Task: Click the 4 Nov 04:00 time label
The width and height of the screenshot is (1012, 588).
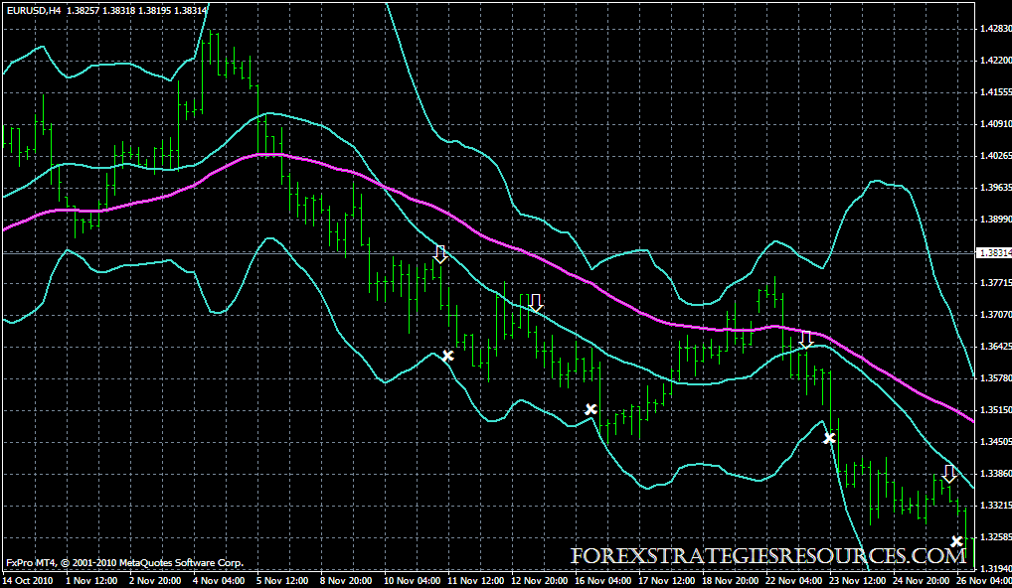Action: click(220, 581)
